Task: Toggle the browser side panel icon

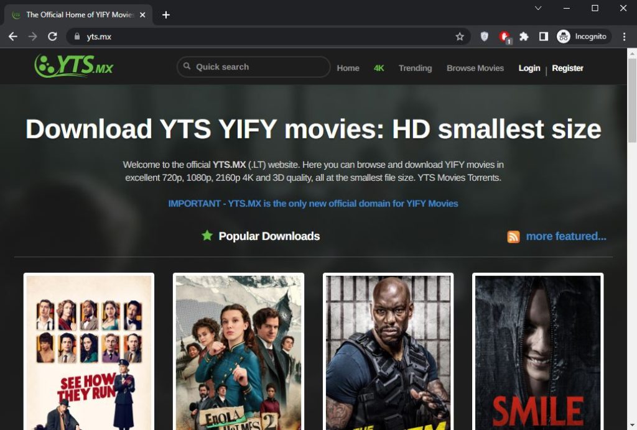Action: (x=543, y=37)
